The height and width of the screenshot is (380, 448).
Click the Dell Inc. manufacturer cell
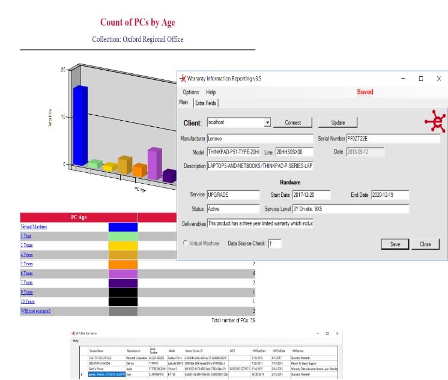(x=137, y=363)
